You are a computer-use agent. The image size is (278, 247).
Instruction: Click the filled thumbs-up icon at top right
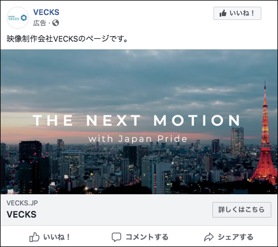223,13
